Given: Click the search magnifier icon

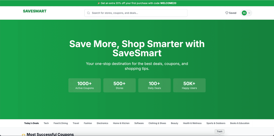Looking at the screenshot, I should coord(89,13).
